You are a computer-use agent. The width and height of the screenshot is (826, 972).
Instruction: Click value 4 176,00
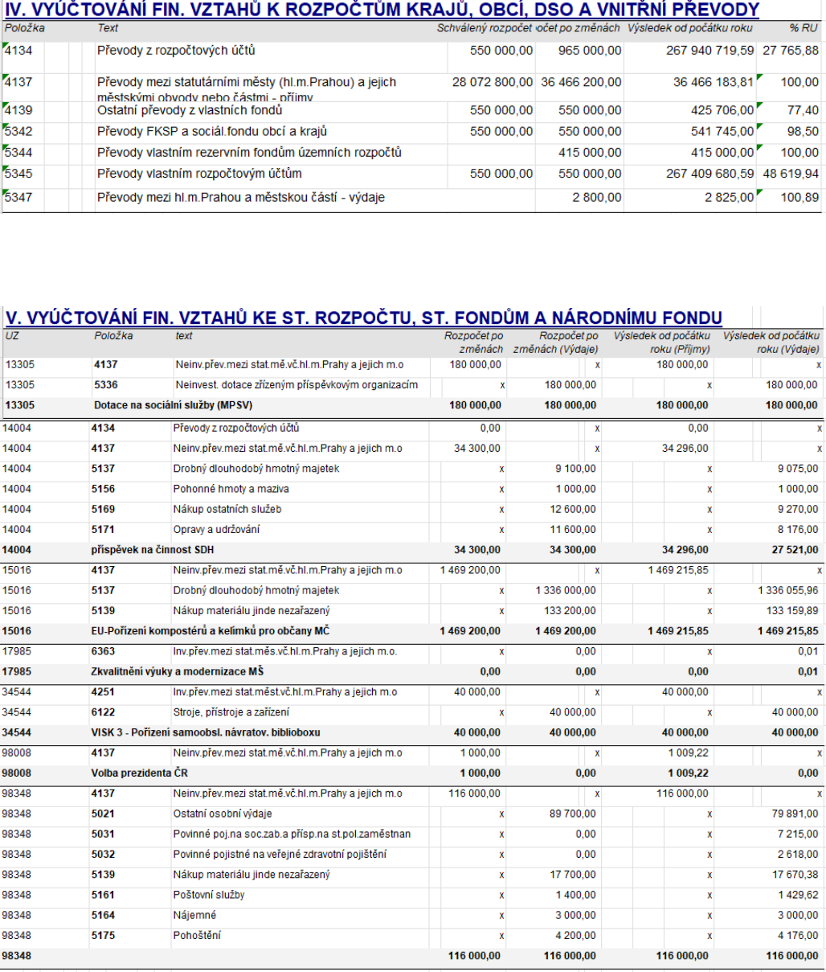point(797,936)
